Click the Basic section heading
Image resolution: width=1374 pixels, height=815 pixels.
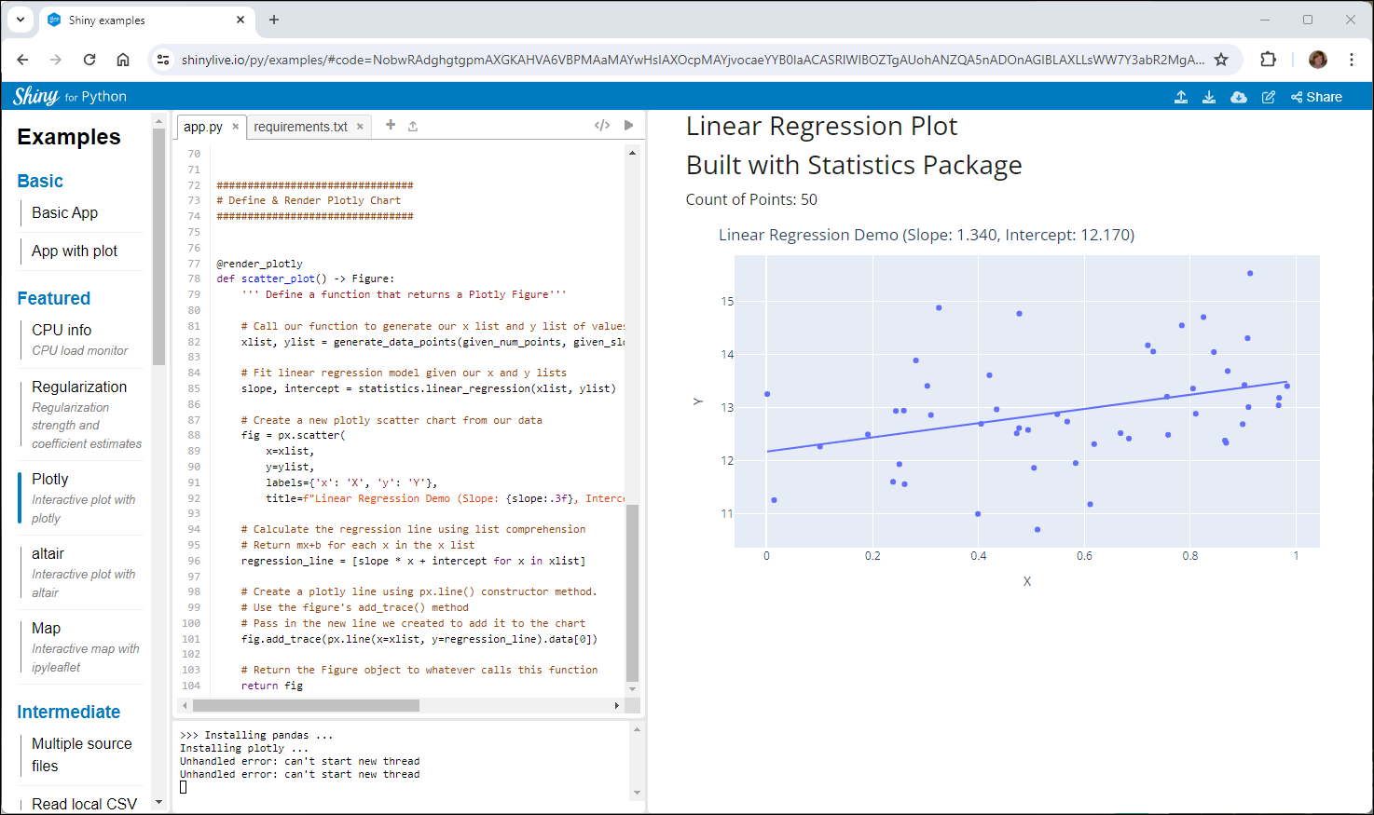[x=40, y=181]
